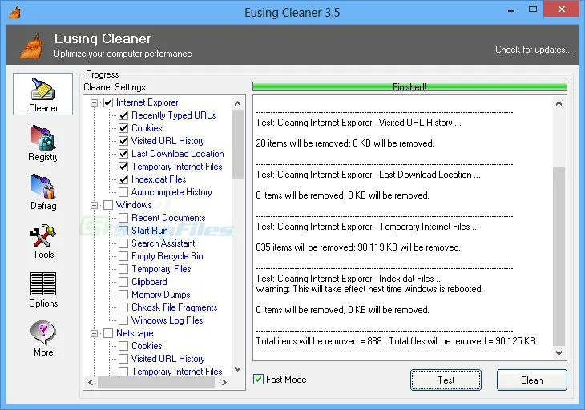Click the results pane down scroll arrow

(559, 352)
